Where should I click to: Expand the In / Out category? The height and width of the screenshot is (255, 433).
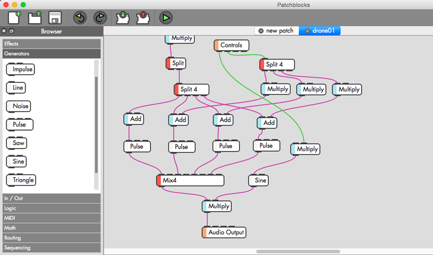click(52, 198)
